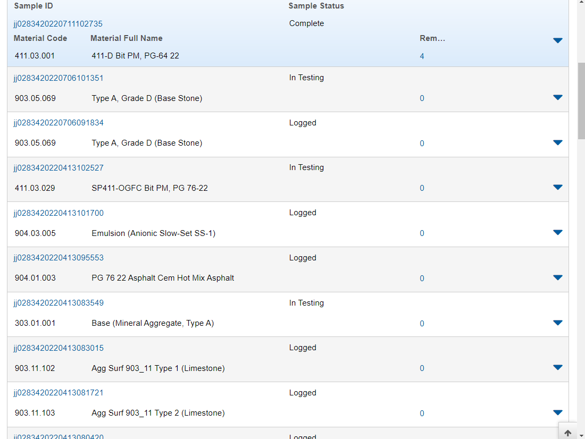Viewport: 585px width, 439px height.
Task: Click remarks count 0 for sample jj0283420220706091834
Action: tap(422, 143)
